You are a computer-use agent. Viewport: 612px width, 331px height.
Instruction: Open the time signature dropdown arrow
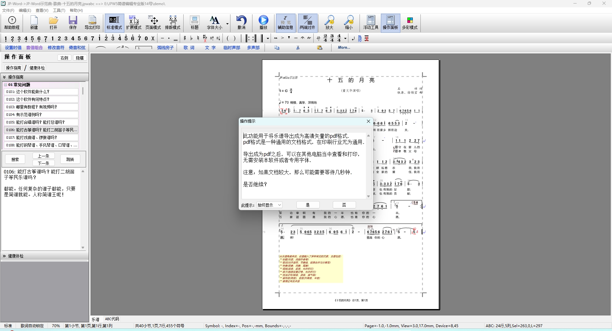[345, 39]
